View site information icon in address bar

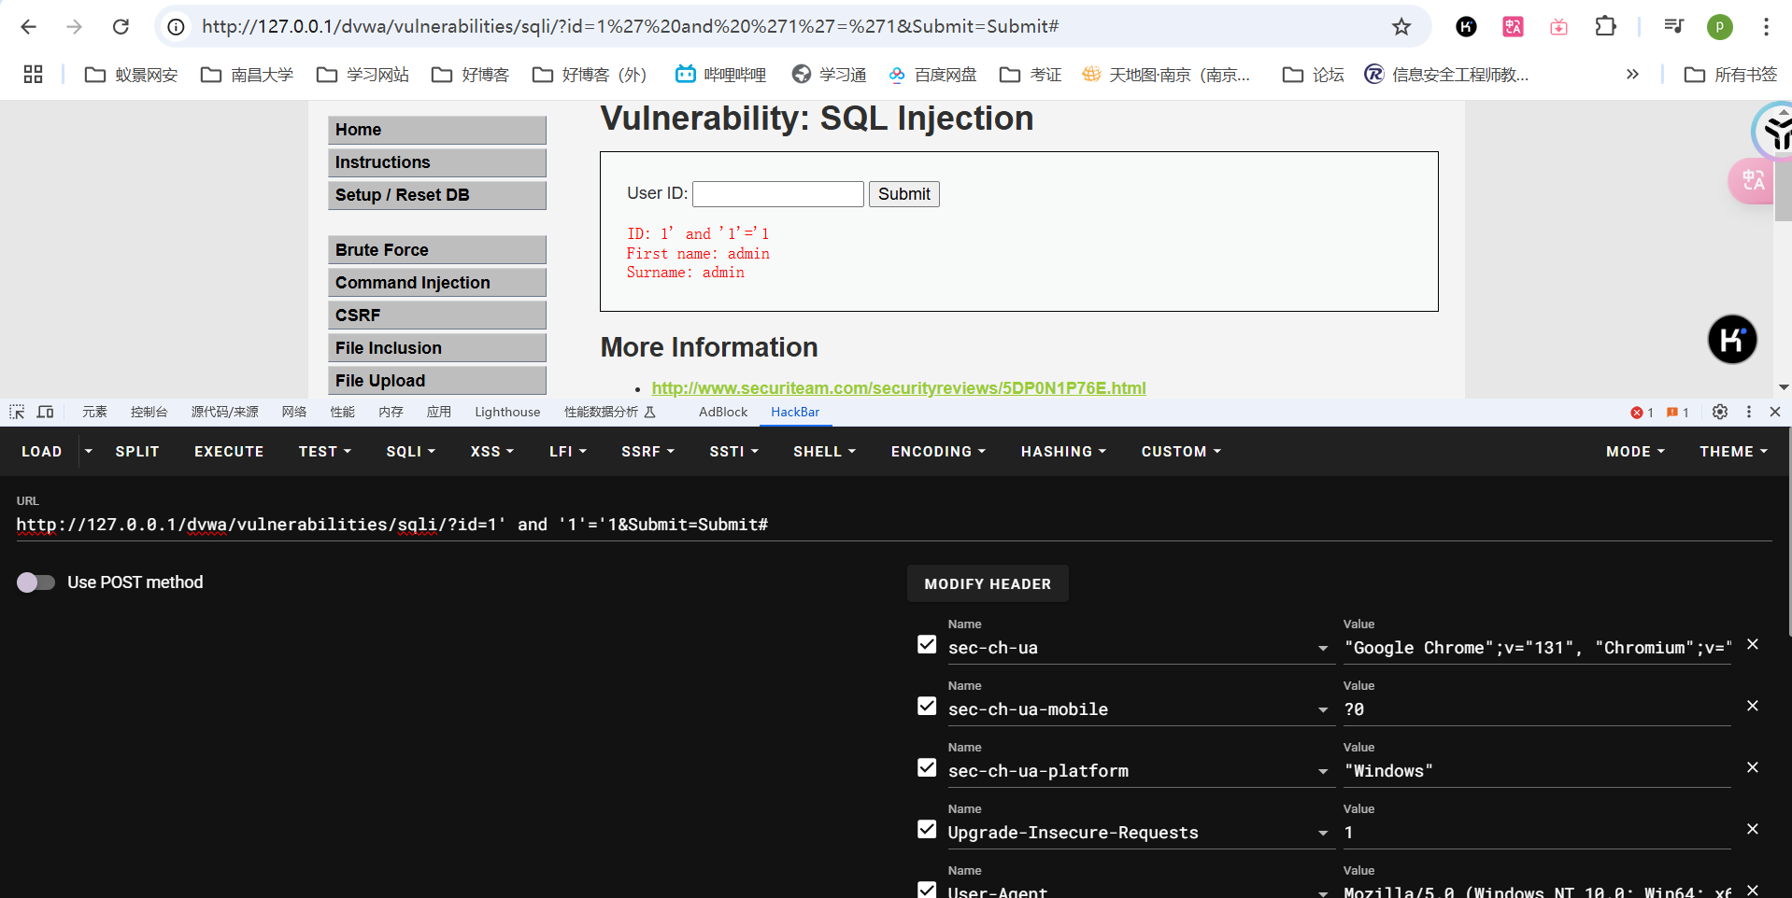point(177,27)
